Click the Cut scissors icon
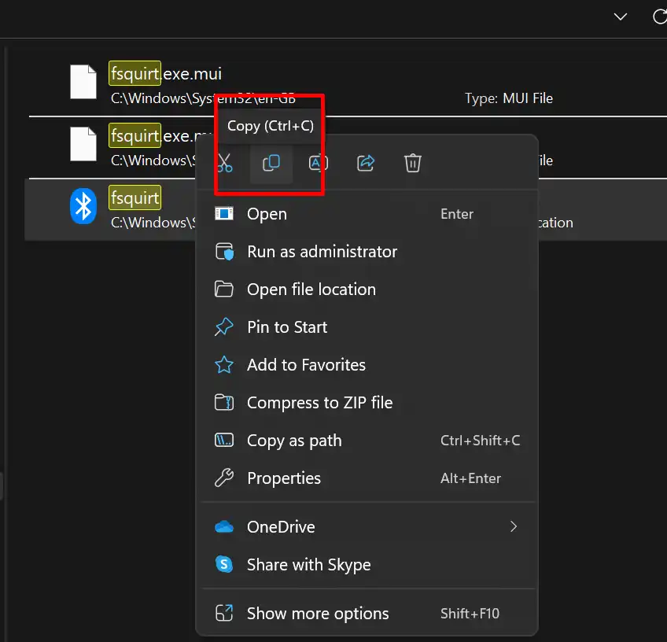 pos(225,163)
